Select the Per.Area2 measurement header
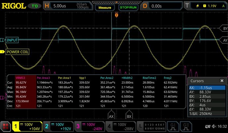228x133 pixels. pyautogui.click(x=107, y=78)
